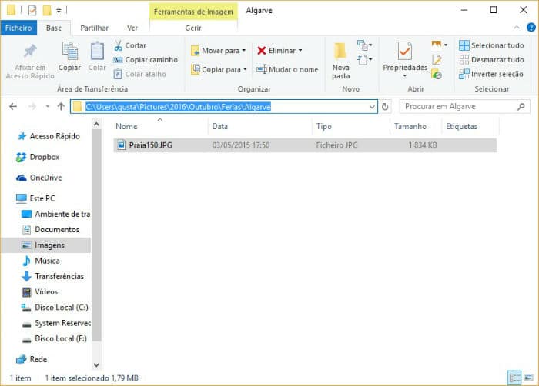Click the edit file icon
Viewport: 539px width, 386px height.
click(437, 60)
